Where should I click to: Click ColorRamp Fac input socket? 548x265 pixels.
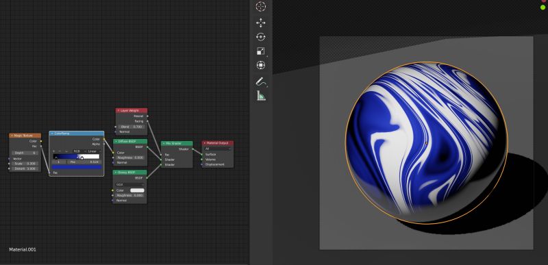point(49,173)
